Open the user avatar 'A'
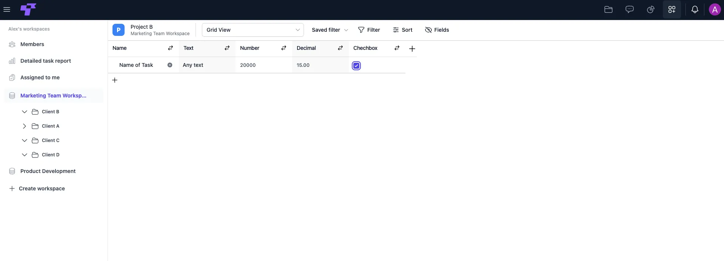 click(715, 10)
